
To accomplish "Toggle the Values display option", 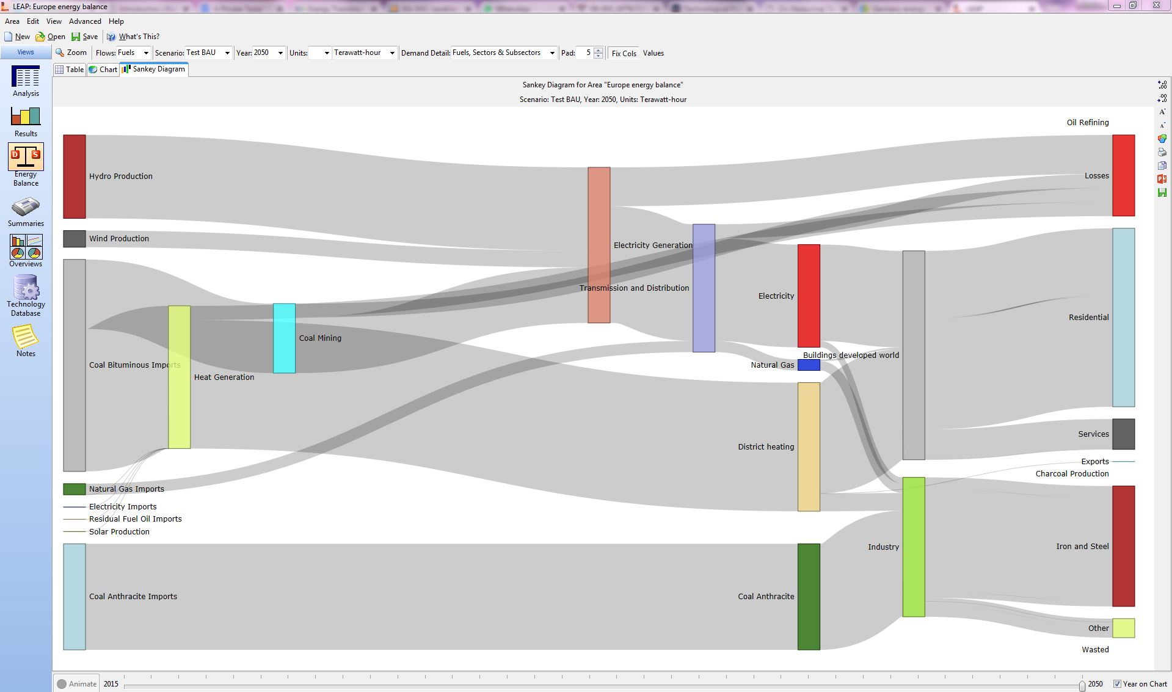I will coord(653,53).
